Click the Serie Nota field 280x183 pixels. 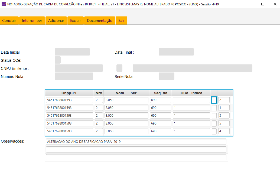pos(167,76)
